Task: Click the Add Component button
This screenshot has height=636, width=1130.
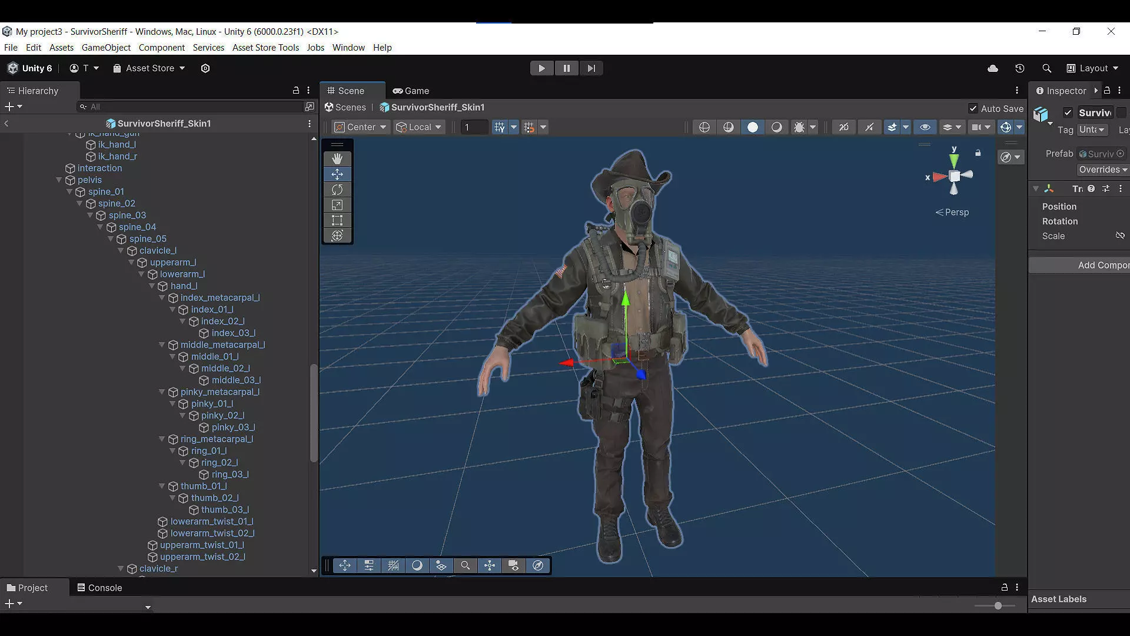Action: [x=1079, y=266]
